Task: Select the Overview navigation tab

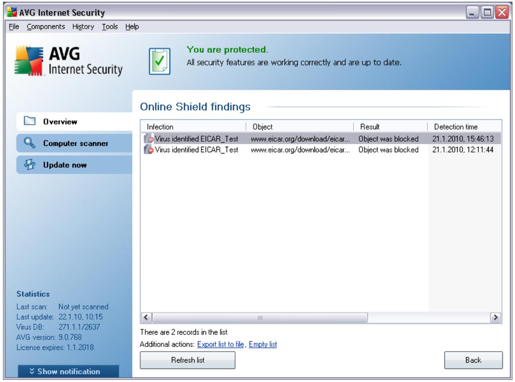Action: (74, 122)
